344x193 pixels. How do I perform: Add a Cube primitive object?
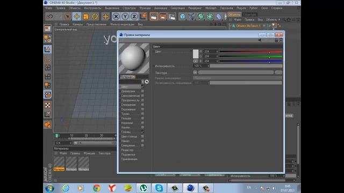pos(183,17)
